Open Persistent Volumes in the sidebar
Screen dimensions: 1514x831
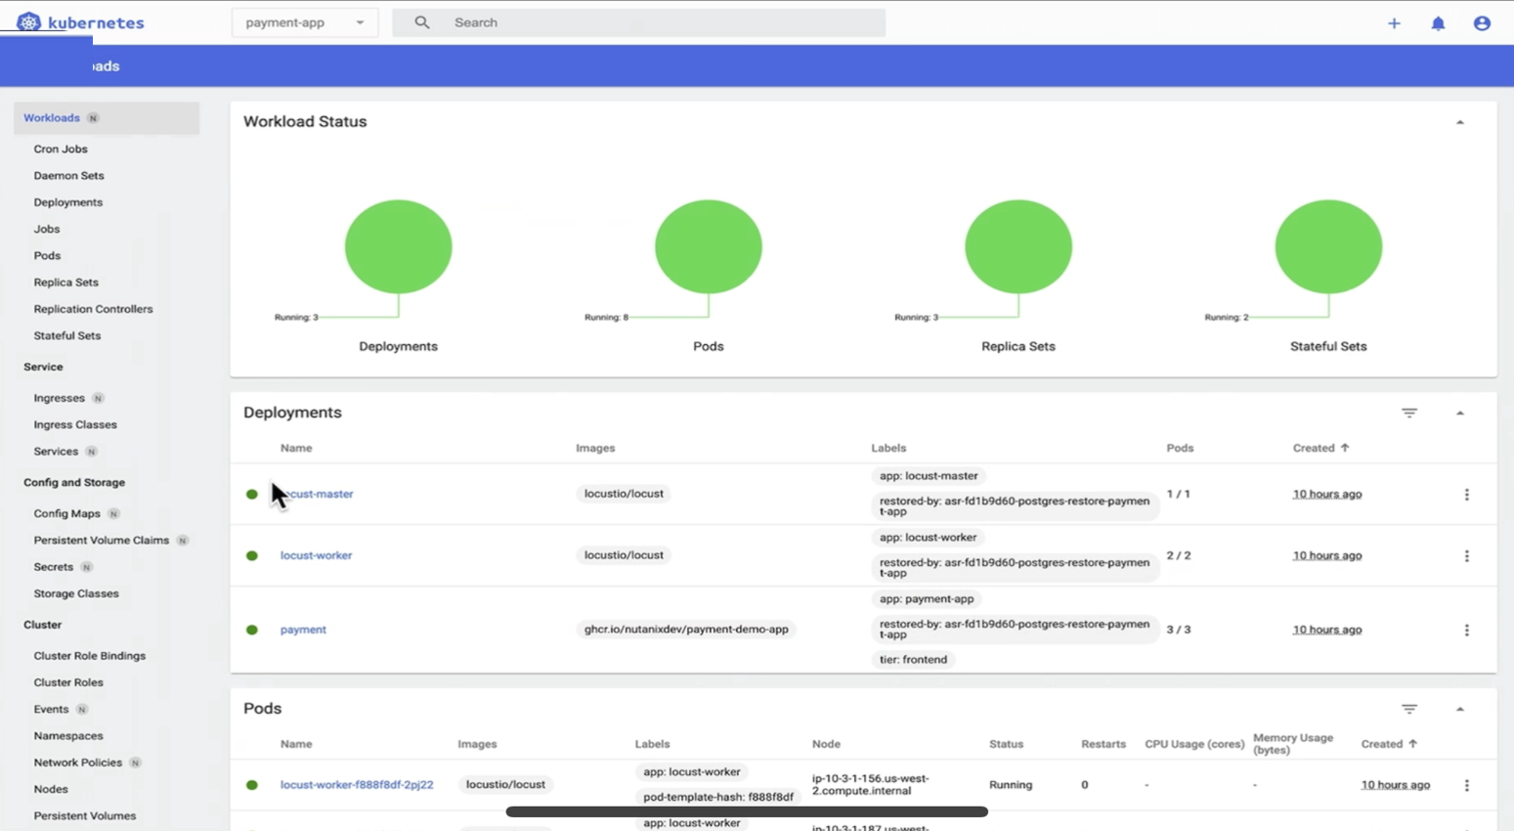pos(85,815)
